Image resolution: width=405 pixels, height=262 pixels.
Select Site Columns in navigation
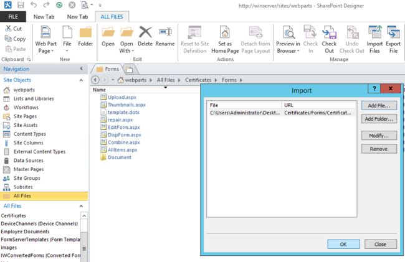28,143
